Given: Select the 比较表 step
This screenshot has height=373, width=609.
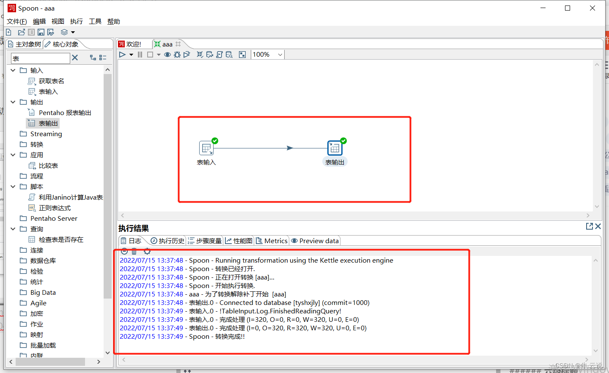Looking at the screenshot, I should pyautogui.click(x=48, y=165).
